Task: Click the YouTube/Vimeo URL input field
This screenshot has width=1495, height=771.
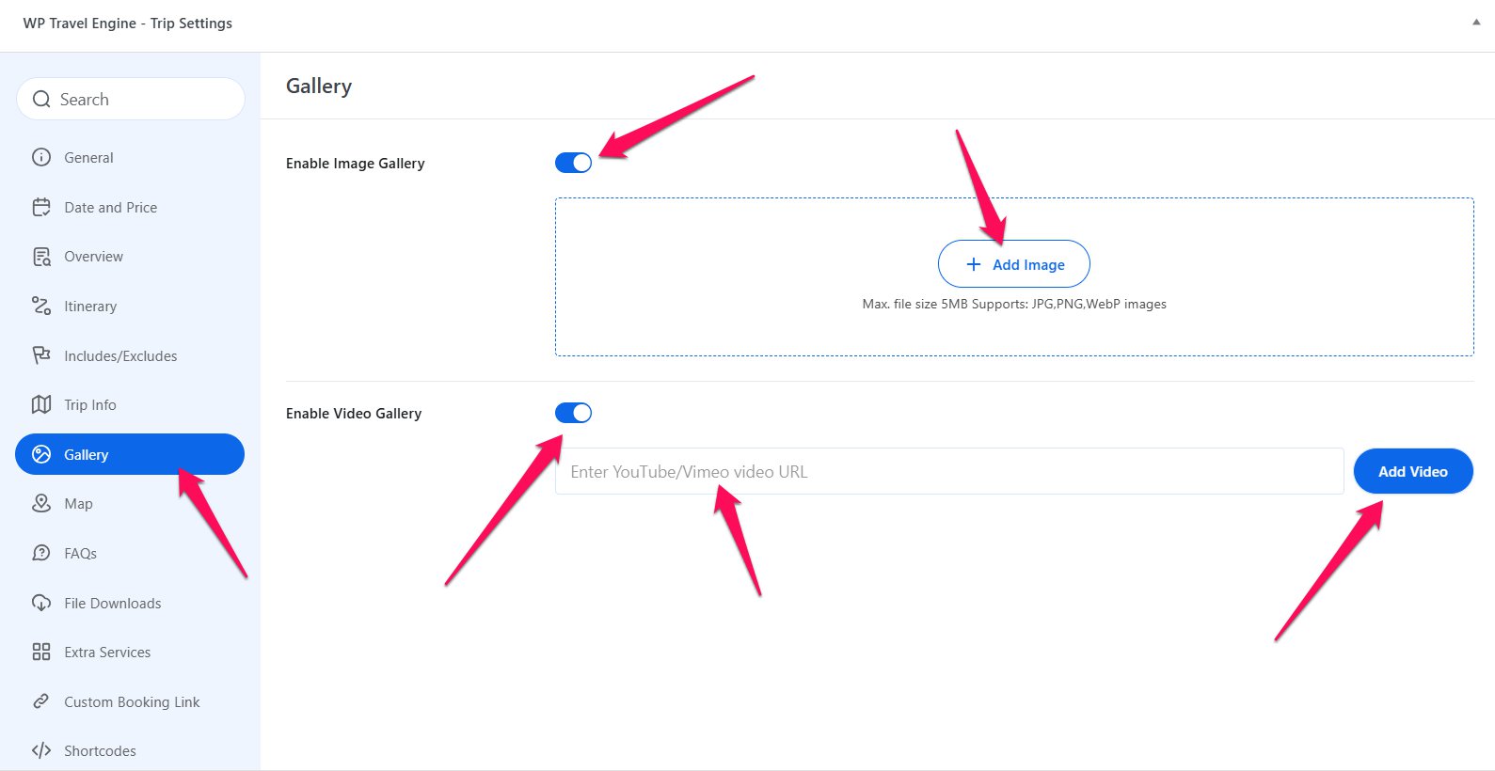Action: [948, 471]
